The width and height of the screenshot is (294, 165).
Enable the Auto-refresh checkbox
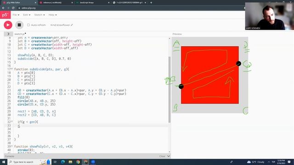click(28, 25)
